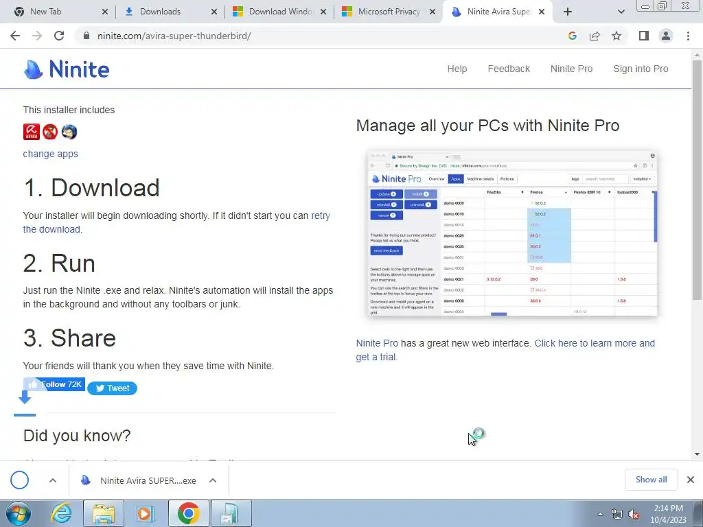
Task: Open Windows Media Player from the taskbar
Action: click(x=146, y=513)
